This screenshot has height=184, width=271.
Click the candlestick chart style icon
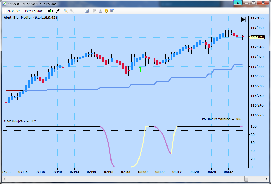[51, 11]
